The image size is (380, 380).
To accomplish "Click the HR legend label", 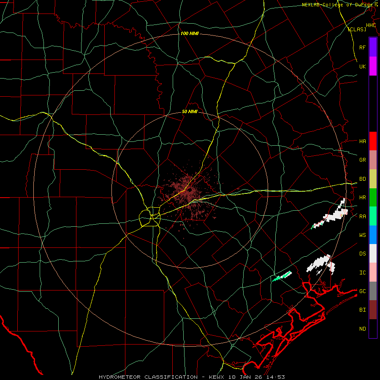I will (362, 198).
